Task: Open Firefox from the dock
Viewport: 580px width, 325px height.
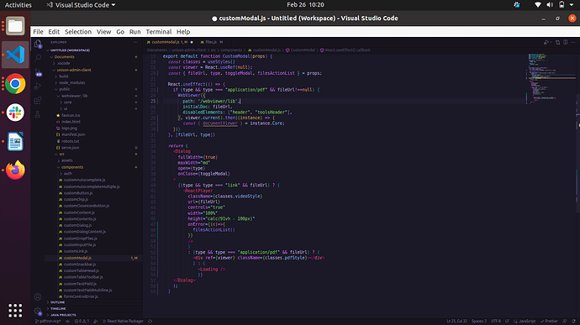Action: coord(15,170)
